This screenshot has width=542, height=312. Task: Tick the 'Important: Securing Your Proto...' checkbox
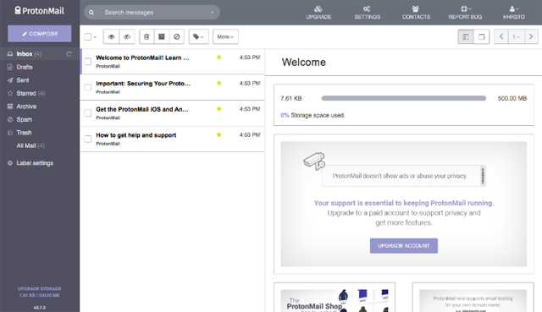pyautogui.click(x=88, y=87)
